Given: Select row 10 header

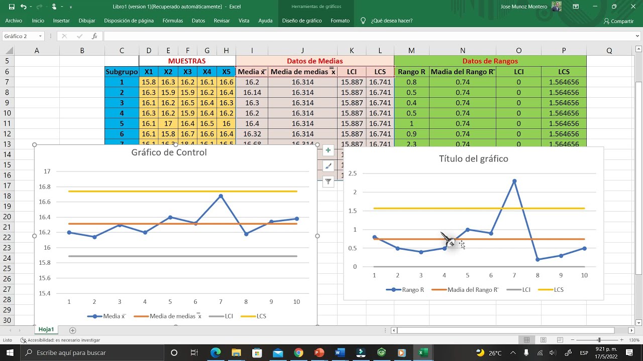Looking at the screenshot, I should coord(7,113).
